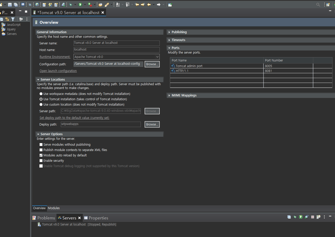Stop the server square icon
335x237 pixels.
pyautogui.click(x=313, y=217)
